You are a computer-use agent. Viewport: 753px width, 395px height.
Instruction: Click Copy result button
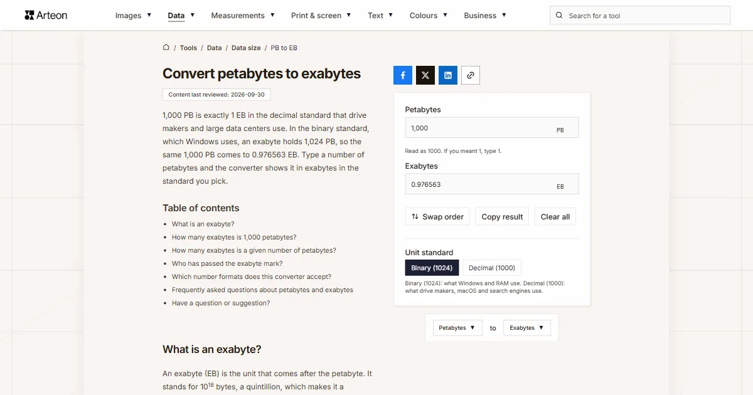click(x=502, y=217)
